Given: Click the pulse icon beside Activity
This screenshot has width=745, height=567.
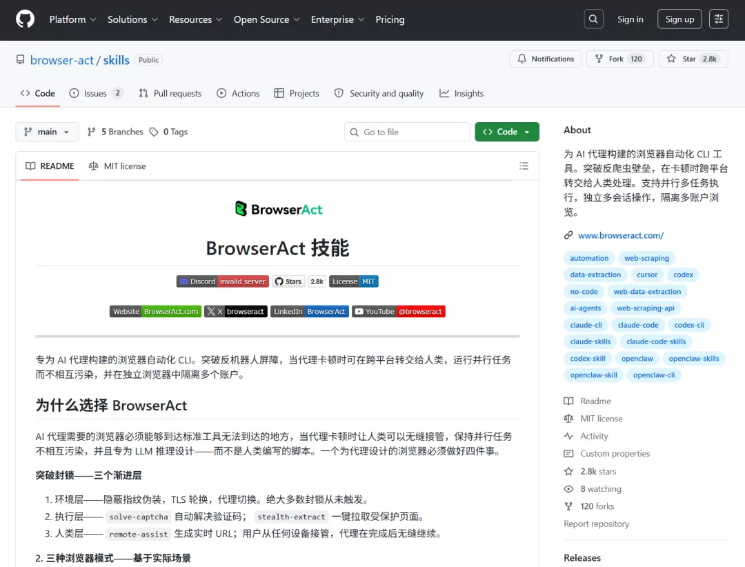Looking at the screenshot, I should 568,436.
